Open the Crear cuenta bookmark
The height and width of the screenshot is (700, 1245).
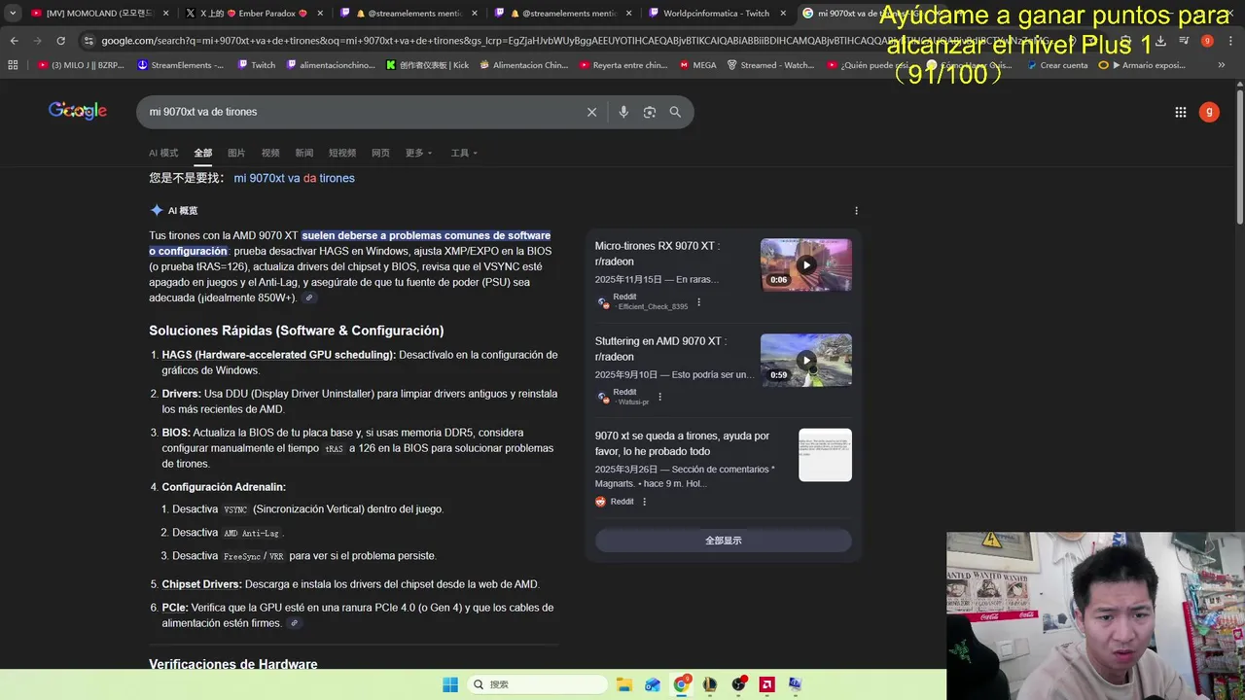1056,65
